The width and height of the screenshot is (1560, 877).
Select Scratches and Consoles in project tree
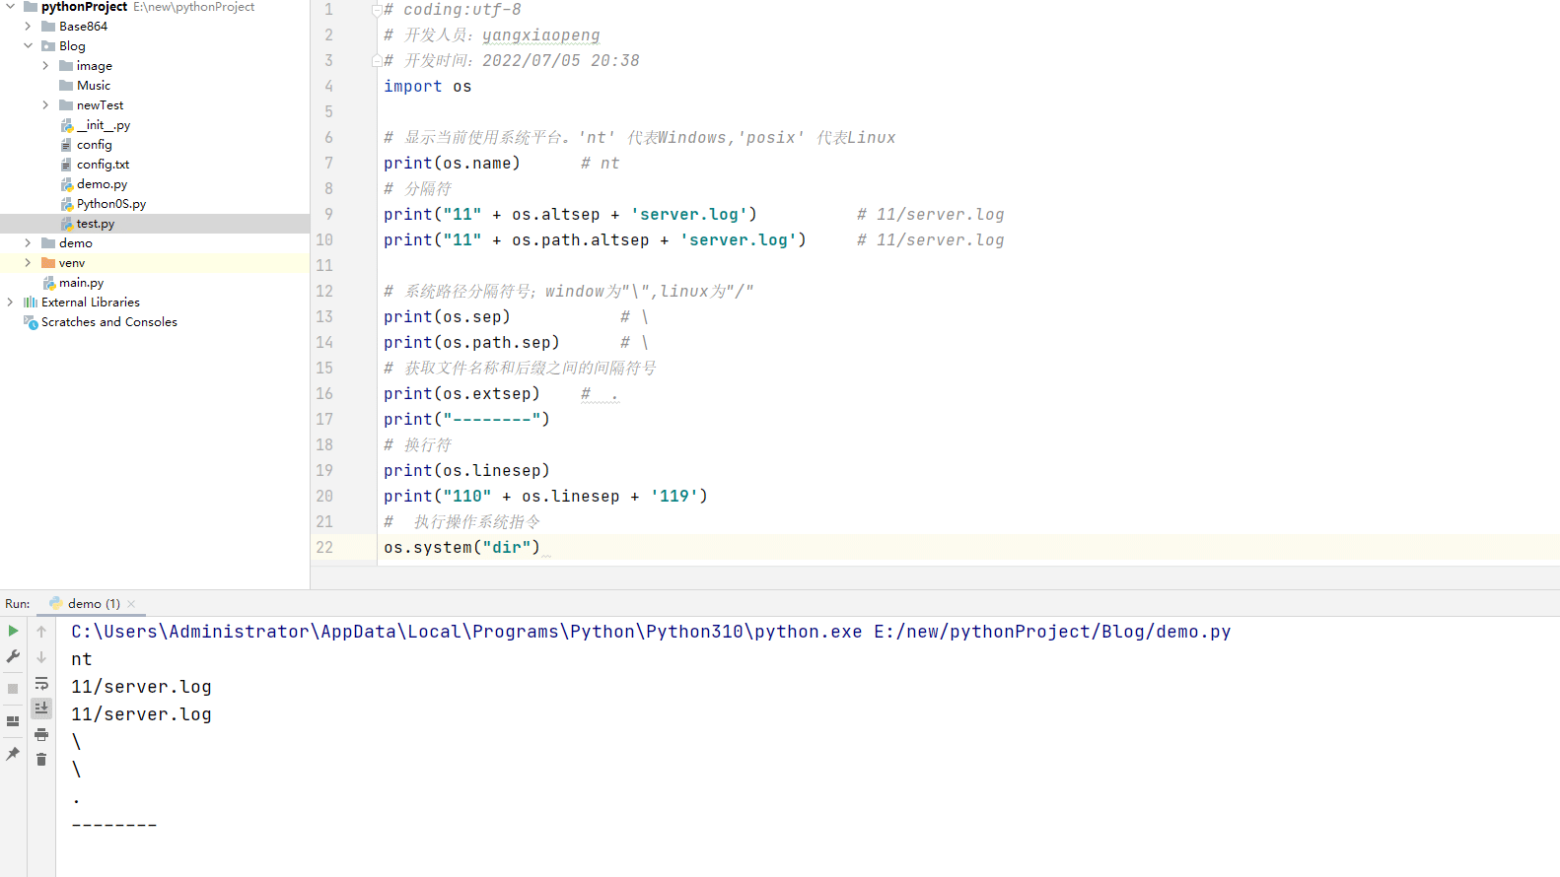tap(108, 322)
